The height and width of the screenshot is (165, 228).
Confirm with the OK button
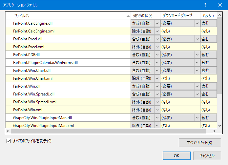pos(176,156)
